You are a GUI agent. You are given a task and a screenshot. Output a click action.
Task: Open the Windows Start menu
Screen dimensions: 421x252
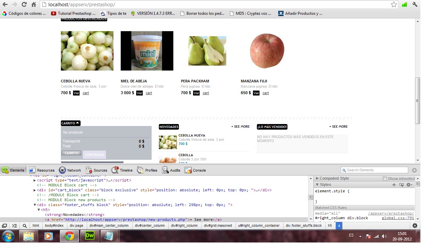8,236
